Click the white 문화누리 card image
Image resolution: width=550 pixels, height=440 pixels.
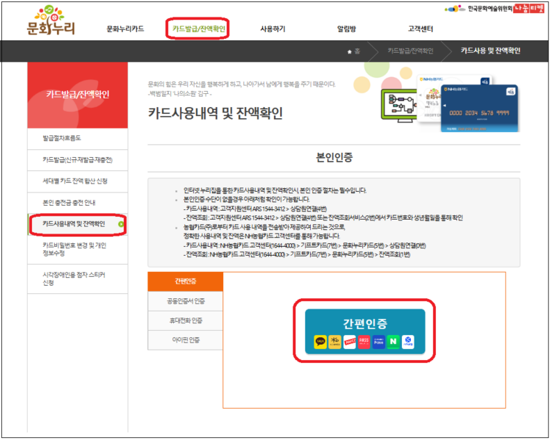430,98
